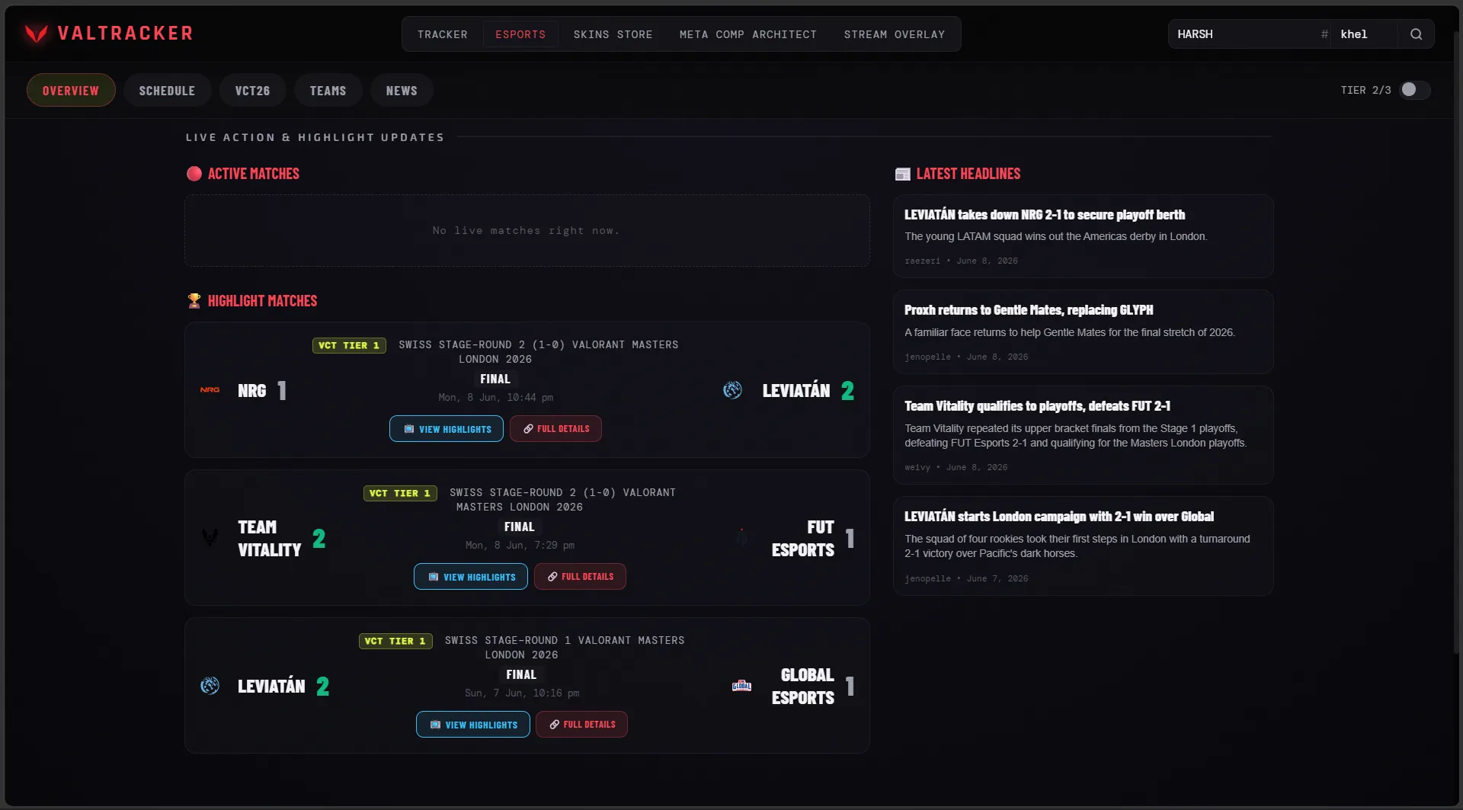1463x810 pixels.
Task: Click VCT TIER 1 badge in Global Esports match
Action: [x=395, y=641]
